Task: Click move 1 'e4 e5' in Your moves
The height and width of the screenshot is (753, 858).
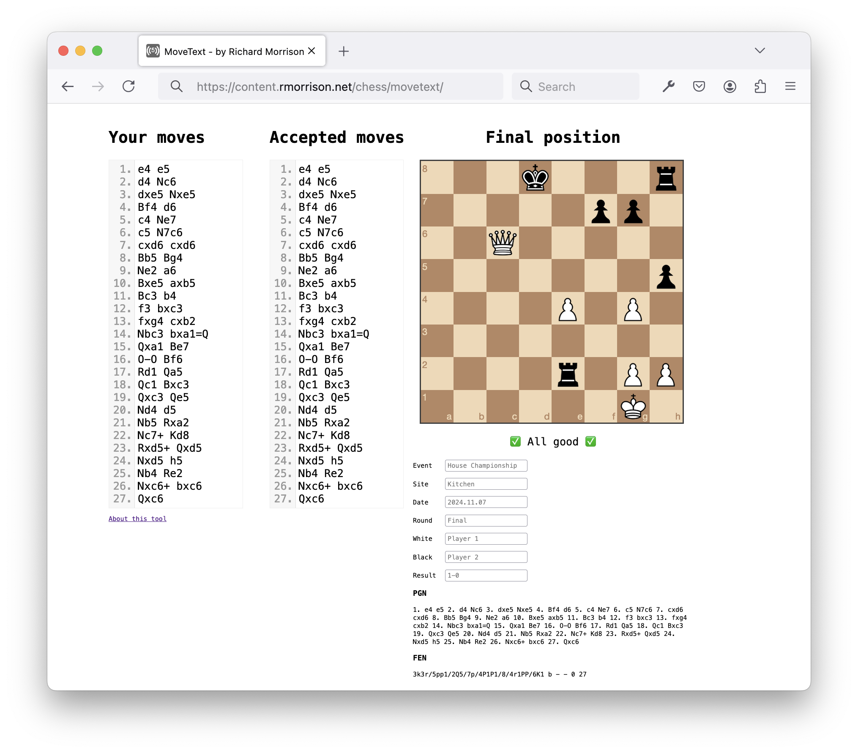Action: coord(153,169)
